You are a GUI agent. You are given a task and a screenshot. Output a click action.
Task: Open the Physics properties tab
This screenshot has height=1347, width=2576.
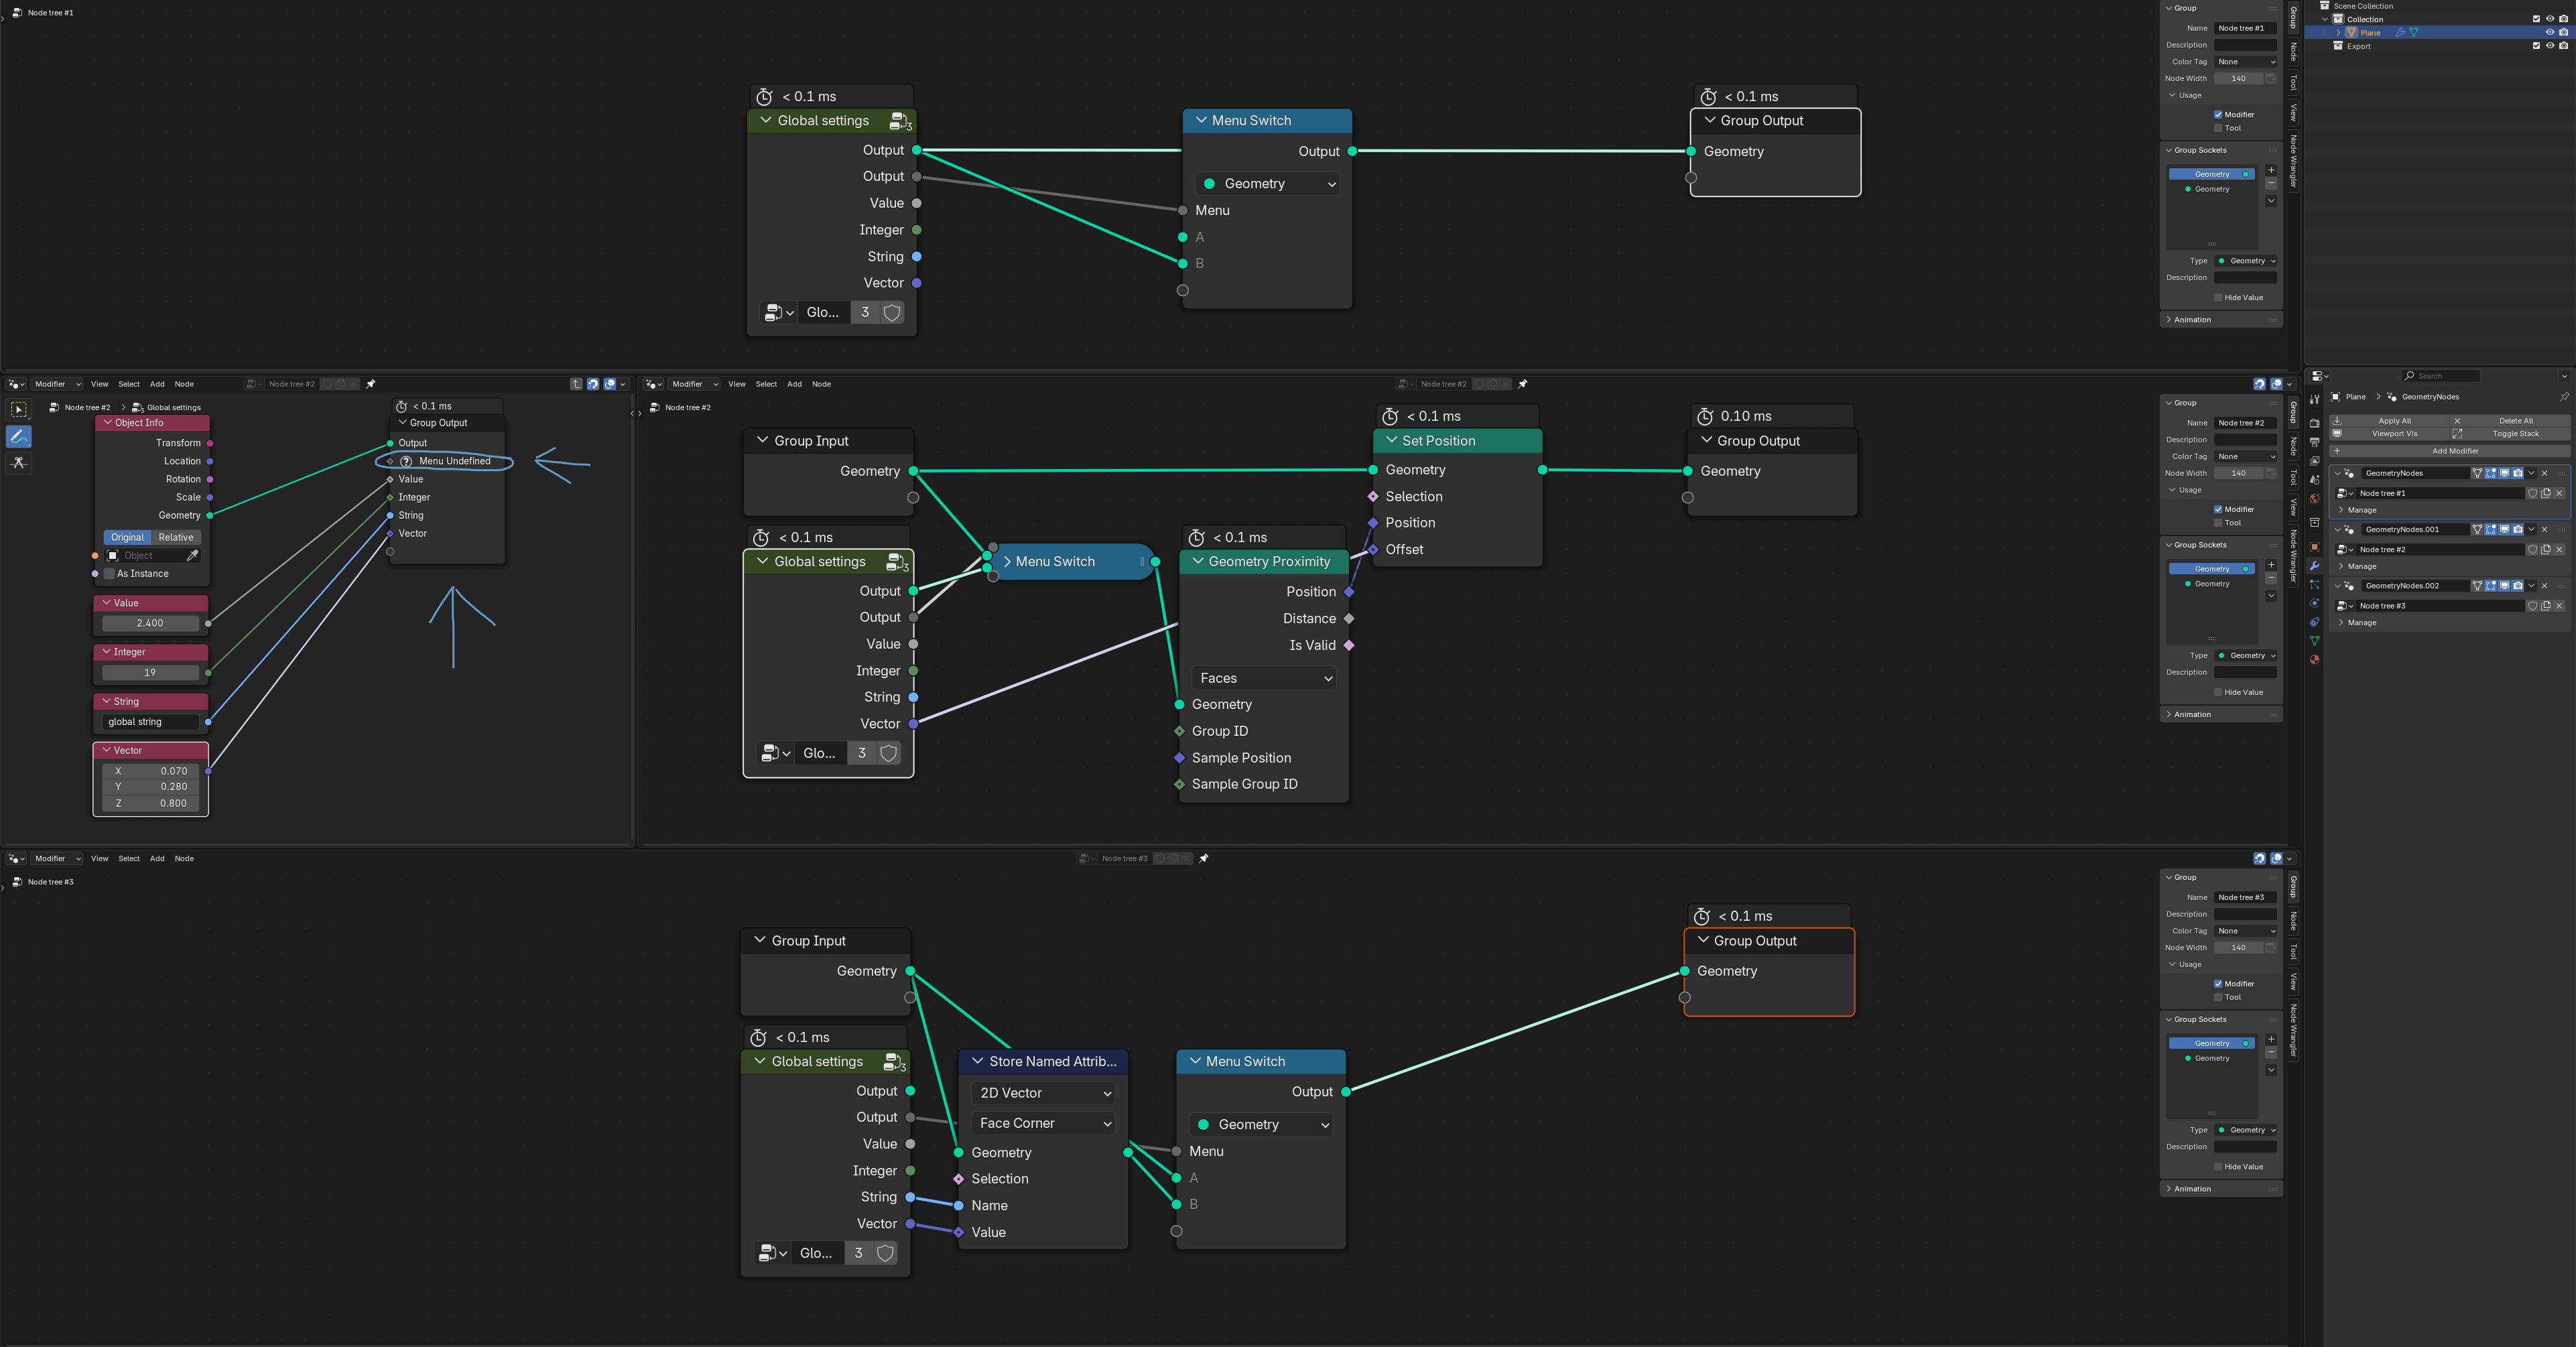(x=2314, y=603)
